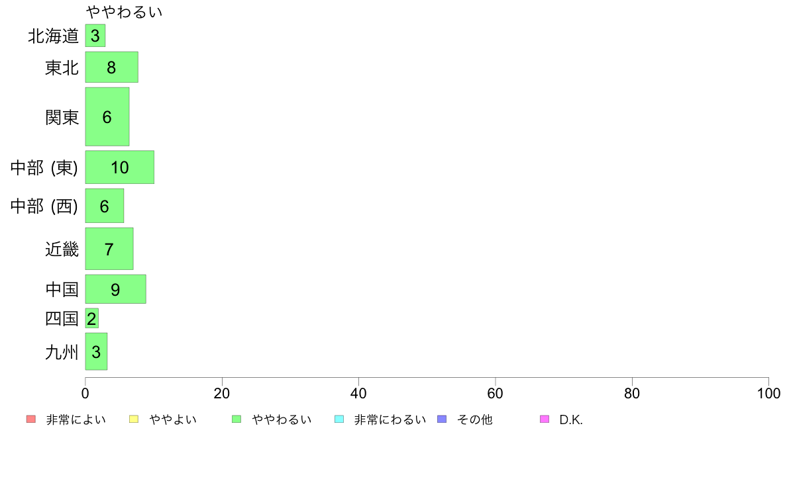Image resolution: width=787 pixels, height=487 pixels.
Task: Click the red 非常によい legend swatch
Action: [x=31, y=420]
